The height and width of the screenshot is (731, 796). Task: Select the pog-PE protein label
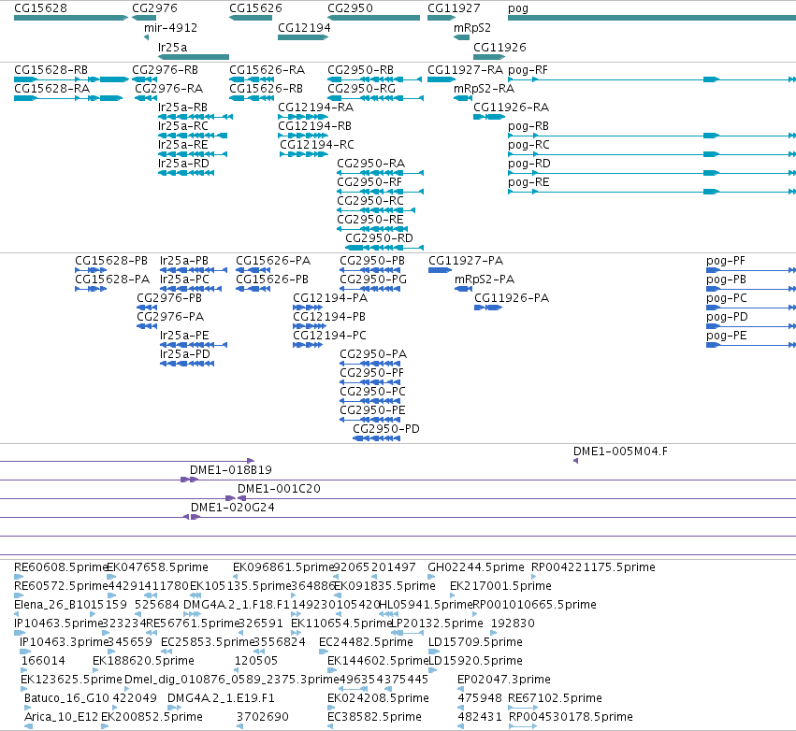(x=727, y=336)
